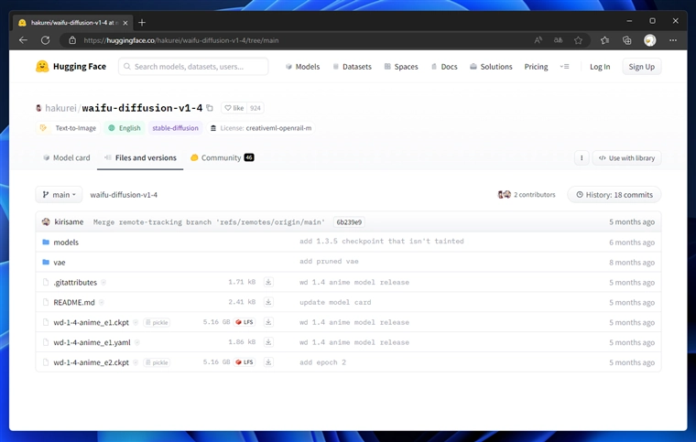Screen dimensions: 696x442
Task: Close the hakurei/waifu-diffusion browser tab
Action: (125, 23)
